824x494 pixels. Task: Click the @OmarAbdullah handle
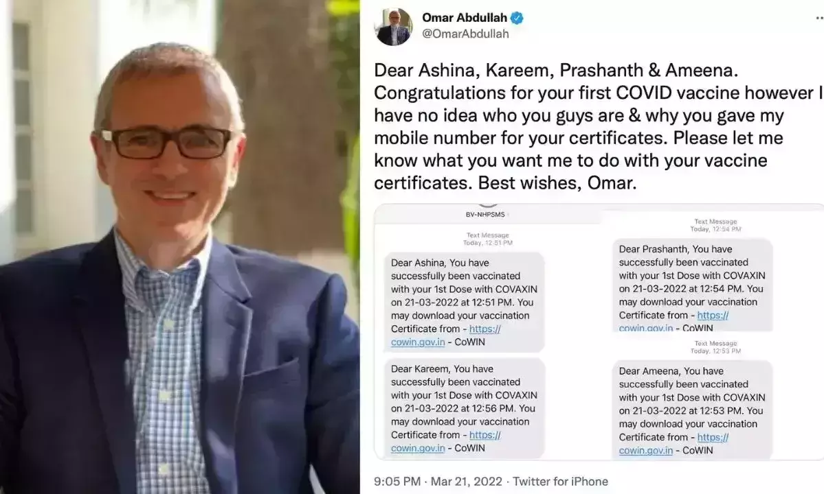[465, 34]
